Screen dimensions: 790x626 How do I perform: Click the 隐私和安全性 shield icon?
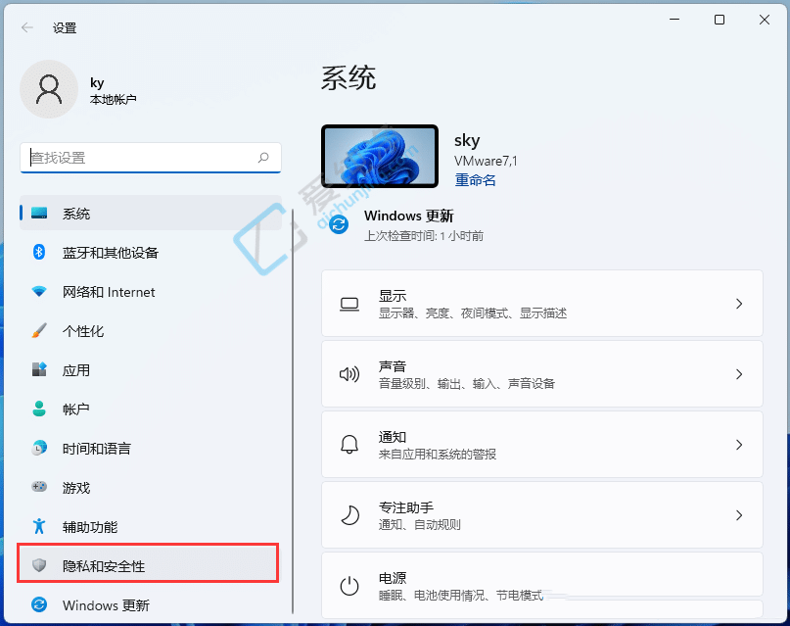[39, 565]
